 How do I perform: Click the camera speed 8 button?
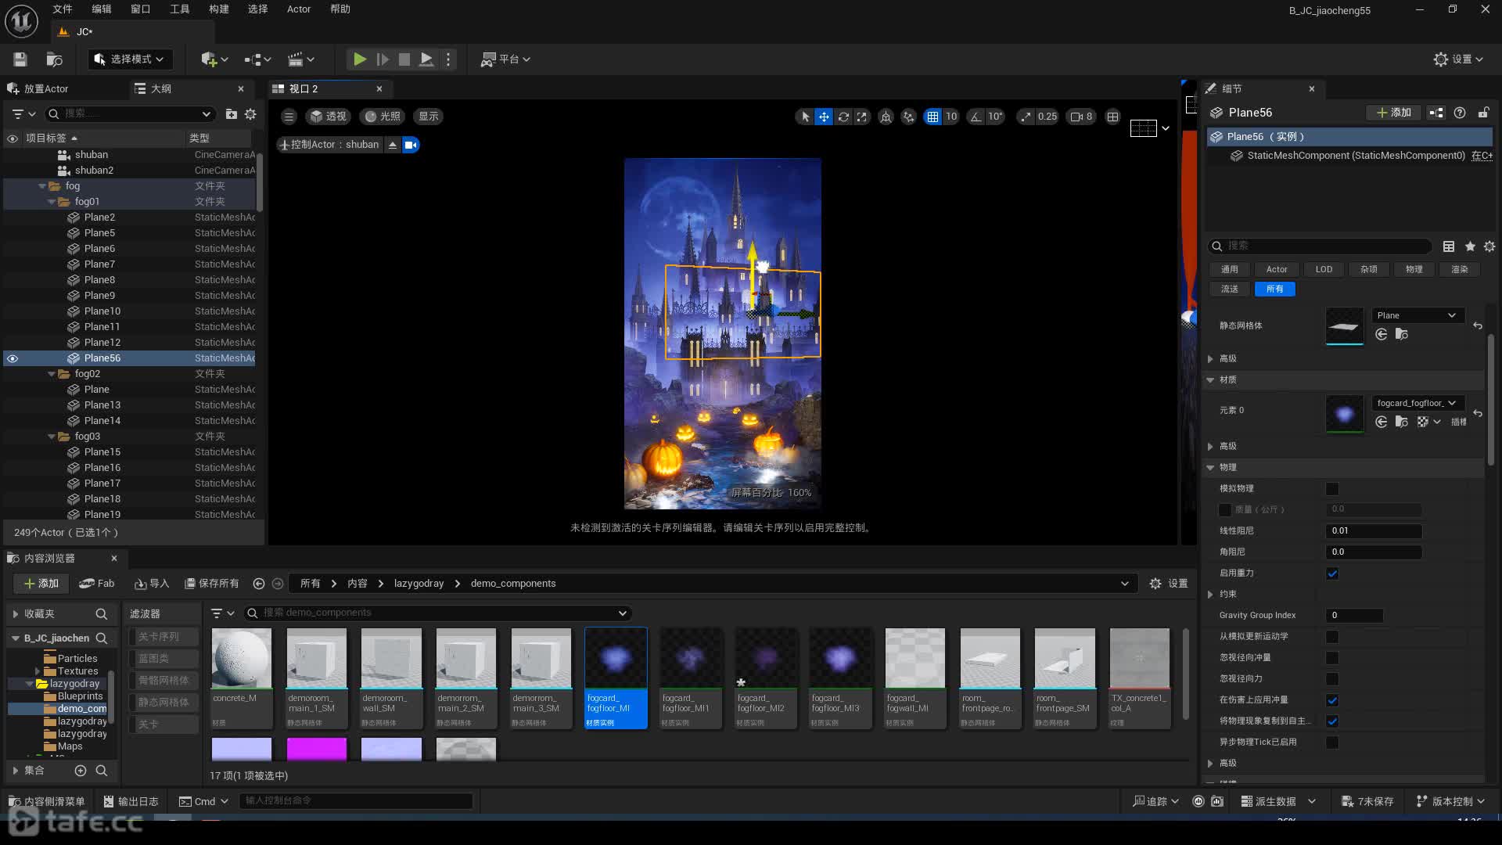(x=1082, y=117)
